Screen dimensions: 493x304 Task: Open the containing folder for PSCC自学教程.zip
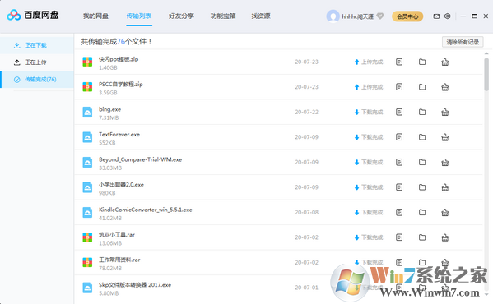click(422, 87)
